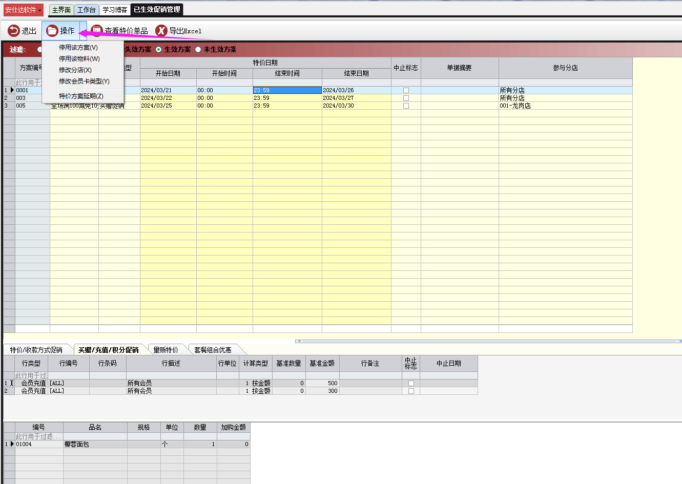Select plan number cell 005
Screen dimensions: 682x484
coord(32,106)
